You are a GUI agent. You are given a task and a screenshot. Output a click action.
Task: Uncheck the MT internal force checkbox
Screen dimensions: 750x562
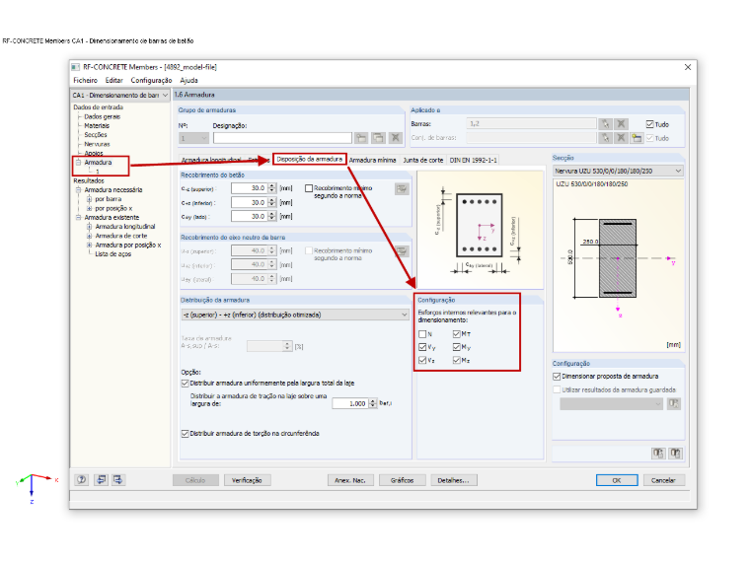click(456, 334)
